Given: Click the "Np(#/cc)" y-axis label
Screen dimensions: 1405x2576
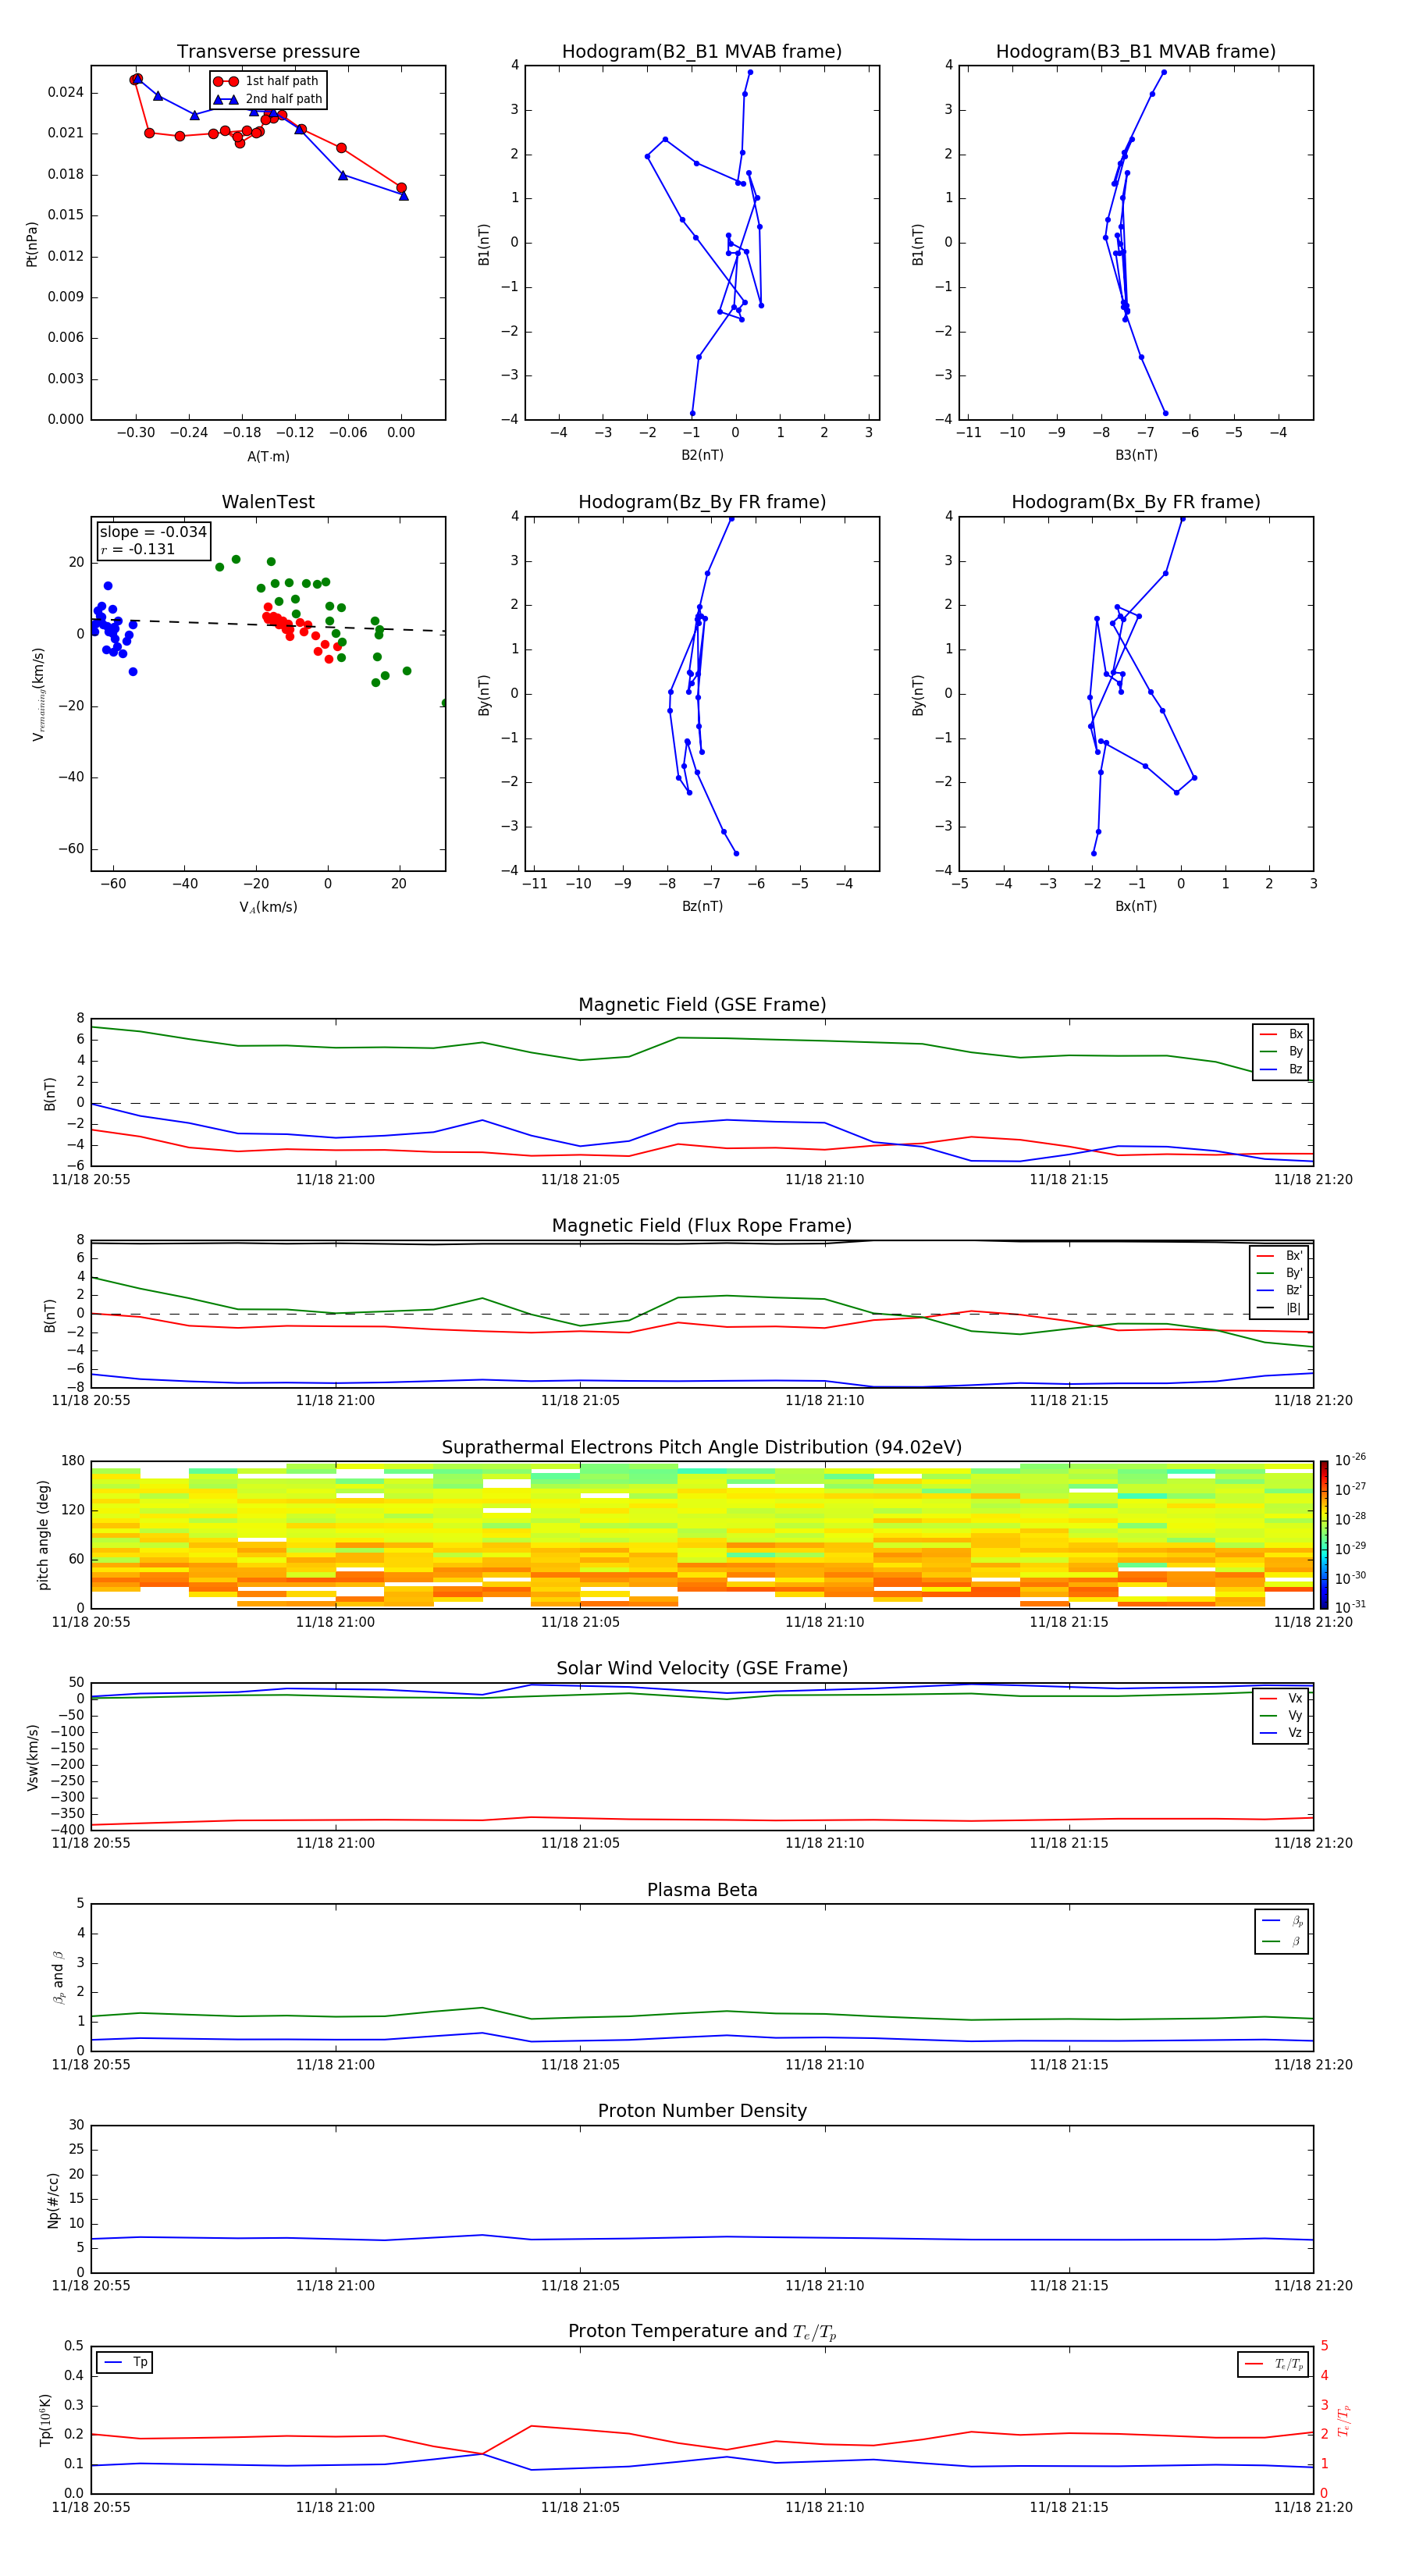Looking at the screenshot, I should point(53,2199).
